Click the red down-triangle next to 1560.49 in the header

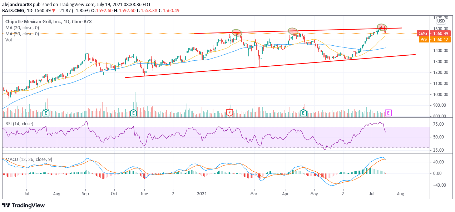[x=53, y=11]
